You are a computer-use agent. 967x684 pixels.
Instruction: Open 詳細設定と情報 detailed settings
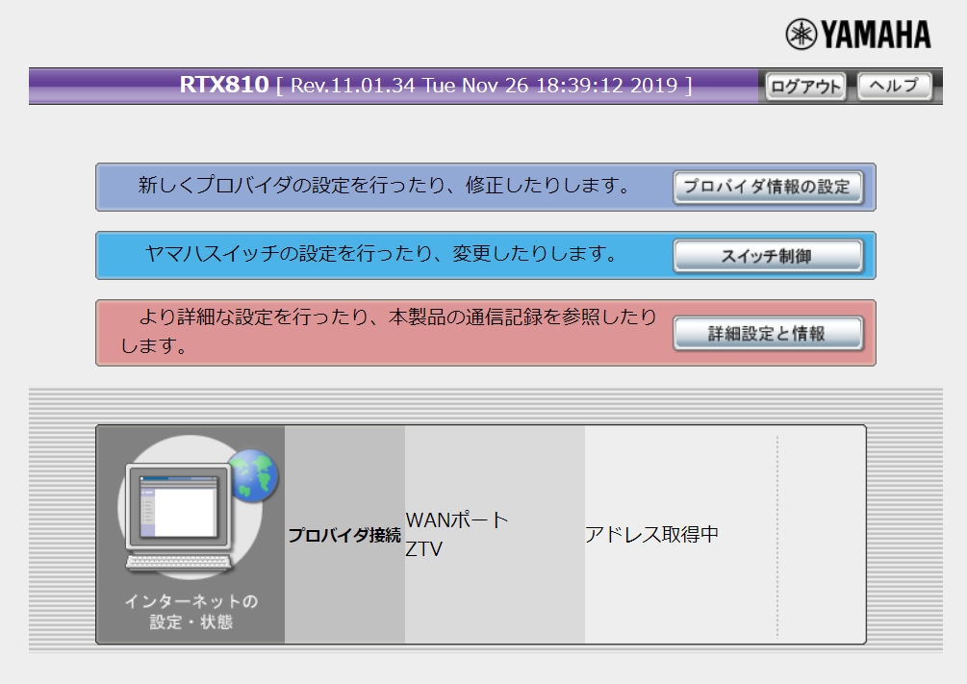coord(767,334)
